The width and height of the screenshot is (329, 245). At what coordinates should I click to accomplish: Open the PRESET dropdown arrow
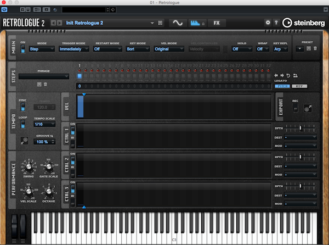(x=299, y=49)
